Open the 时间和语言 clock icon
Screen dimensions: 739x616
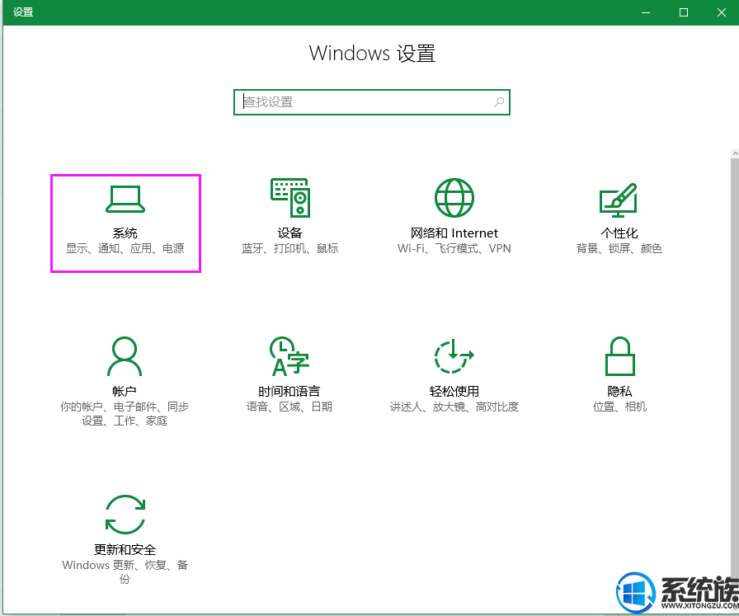(x=289, y=356)
